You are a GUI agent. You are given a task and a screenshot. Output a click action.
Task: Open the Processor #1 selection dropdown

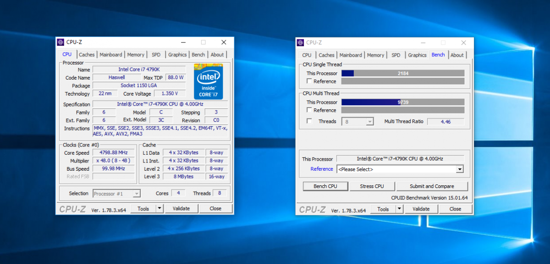(x=116, y=194)
